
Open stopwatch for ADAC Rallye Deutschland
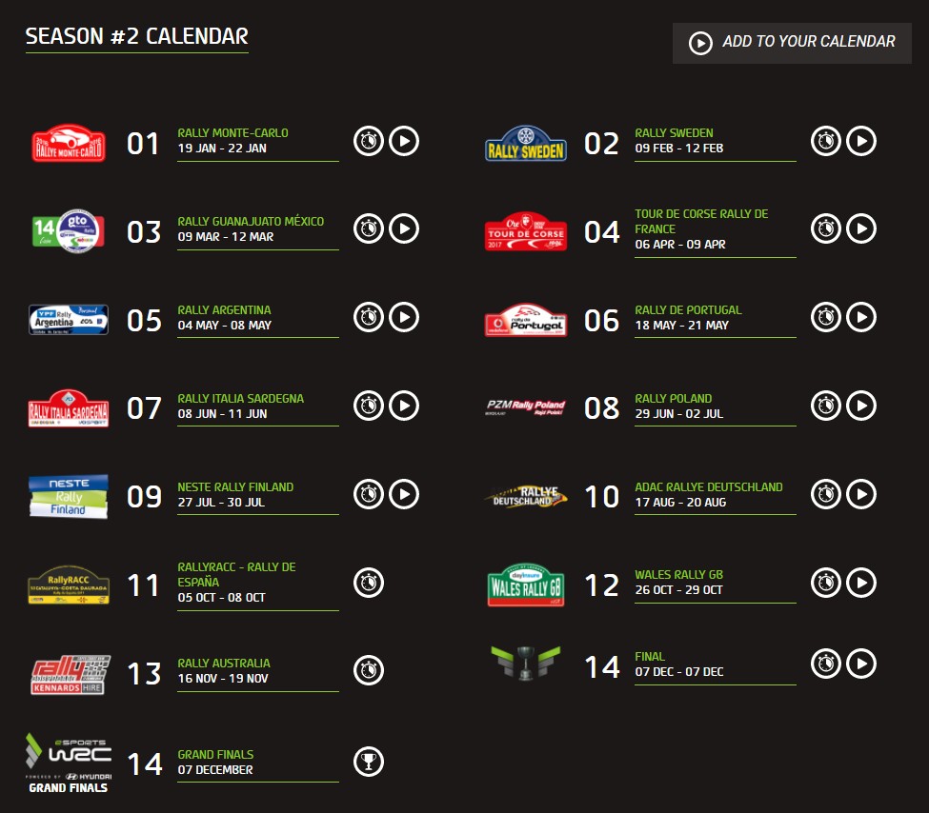pyautogui.click(x=826, y=494)
